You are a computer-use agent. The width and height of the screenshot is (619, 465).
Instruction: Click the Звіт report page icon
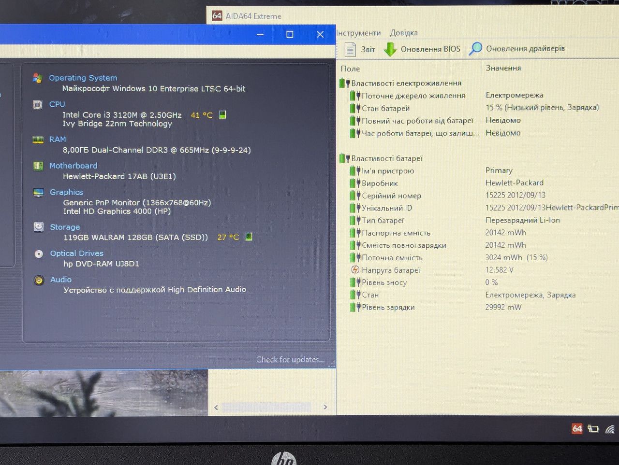350,49
